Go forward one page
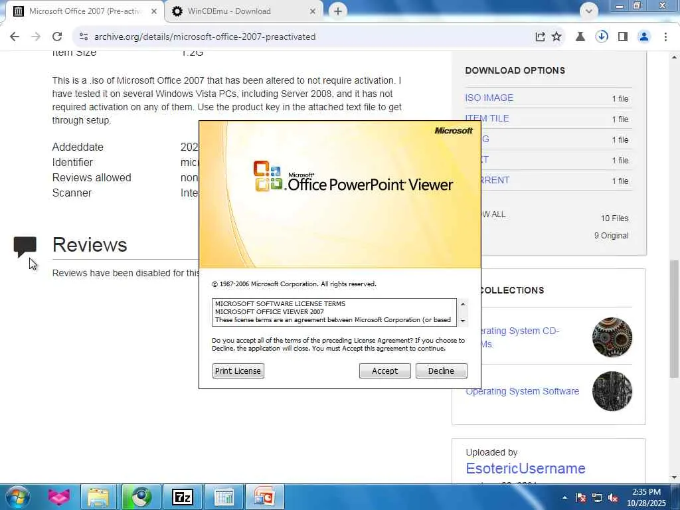Viewport: 680px width, 510px height. click(x=36, y=37)
